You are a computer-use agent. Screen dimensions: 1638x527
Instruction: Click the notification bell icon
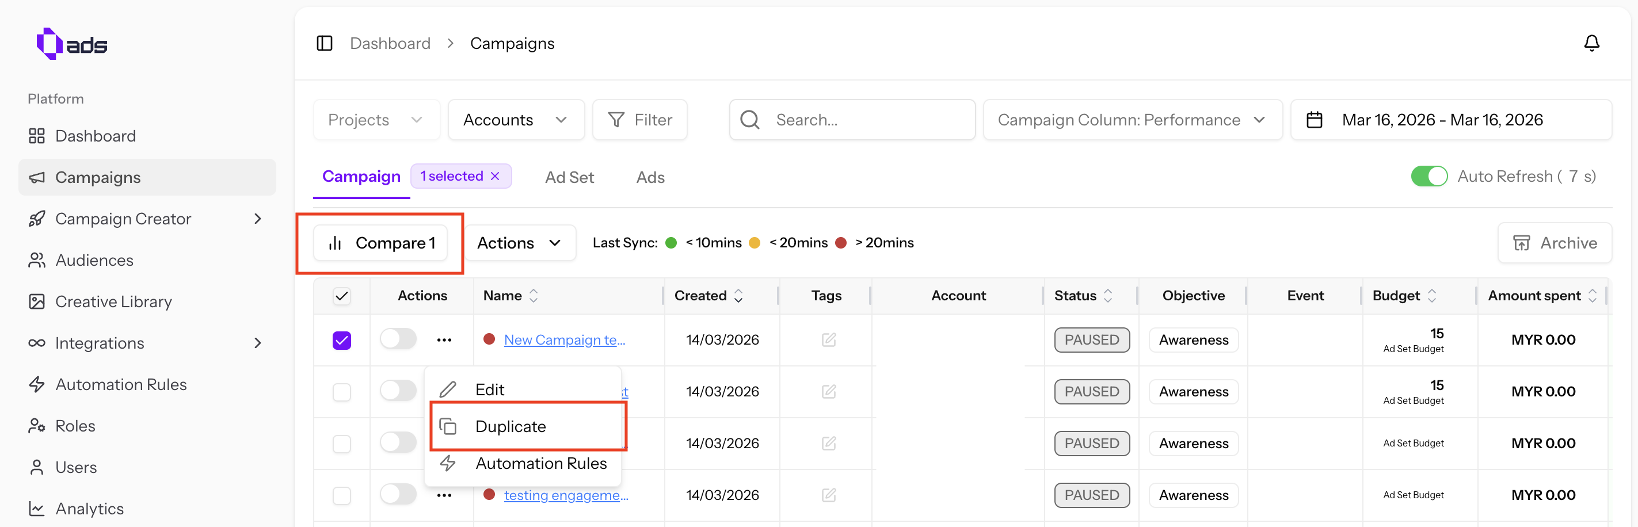click(1591, 43)
